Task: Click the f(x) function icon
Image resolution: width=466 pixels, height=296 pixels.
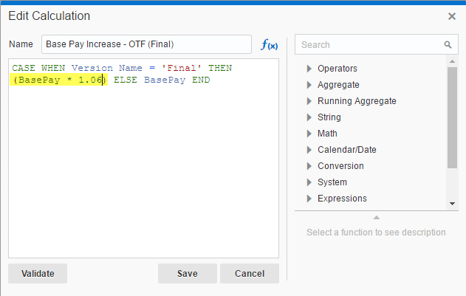Action: point(270,45)
